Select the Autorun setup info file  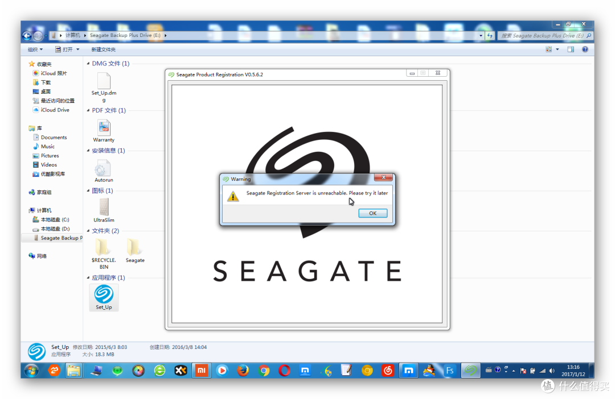[104, 171]
